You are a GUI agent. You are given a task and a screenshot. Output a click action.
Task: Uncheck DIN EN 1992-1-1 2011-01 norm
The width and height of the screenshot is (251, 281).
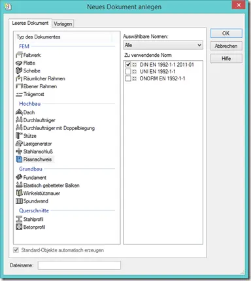click(128, 64)
